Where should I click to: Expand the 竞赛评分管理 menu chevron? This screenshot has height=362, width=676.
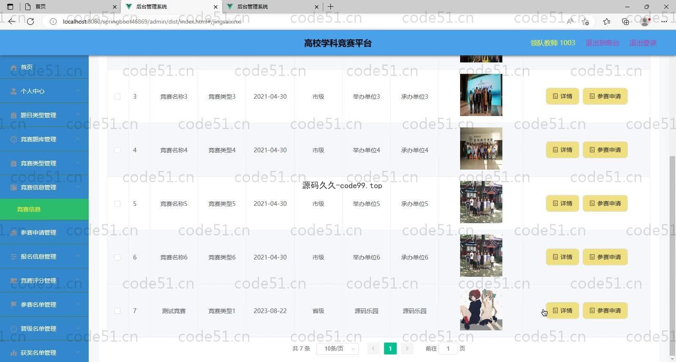click(78, 280)
